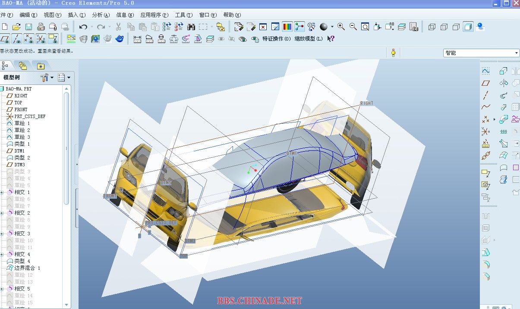
Task: Open the layers stack icon in the toolbar
Action: point(402,27)
